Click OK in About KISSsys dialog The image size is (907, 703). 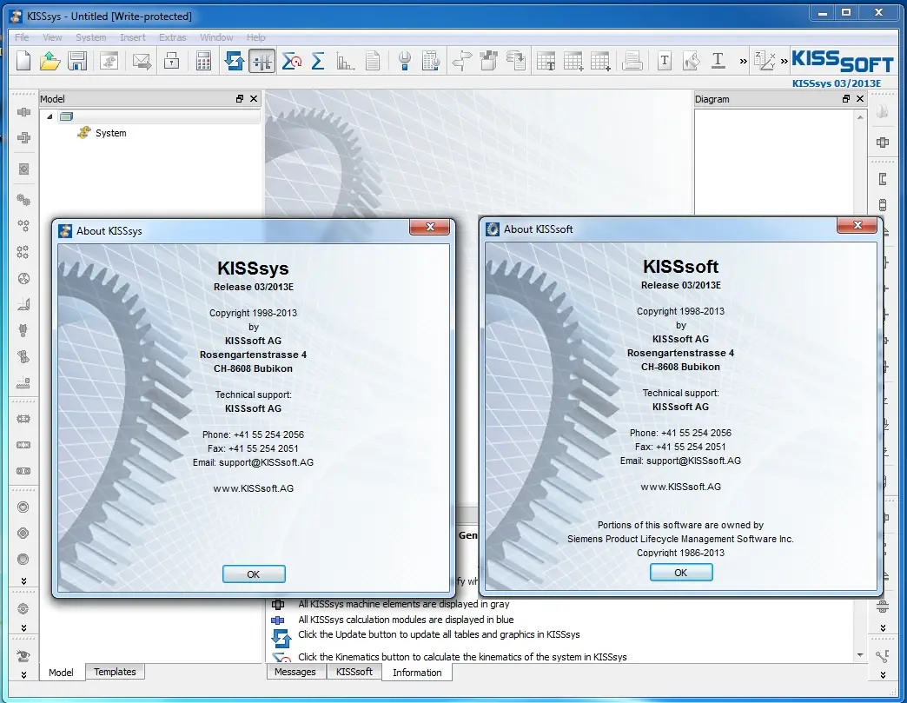coord(254,574)
